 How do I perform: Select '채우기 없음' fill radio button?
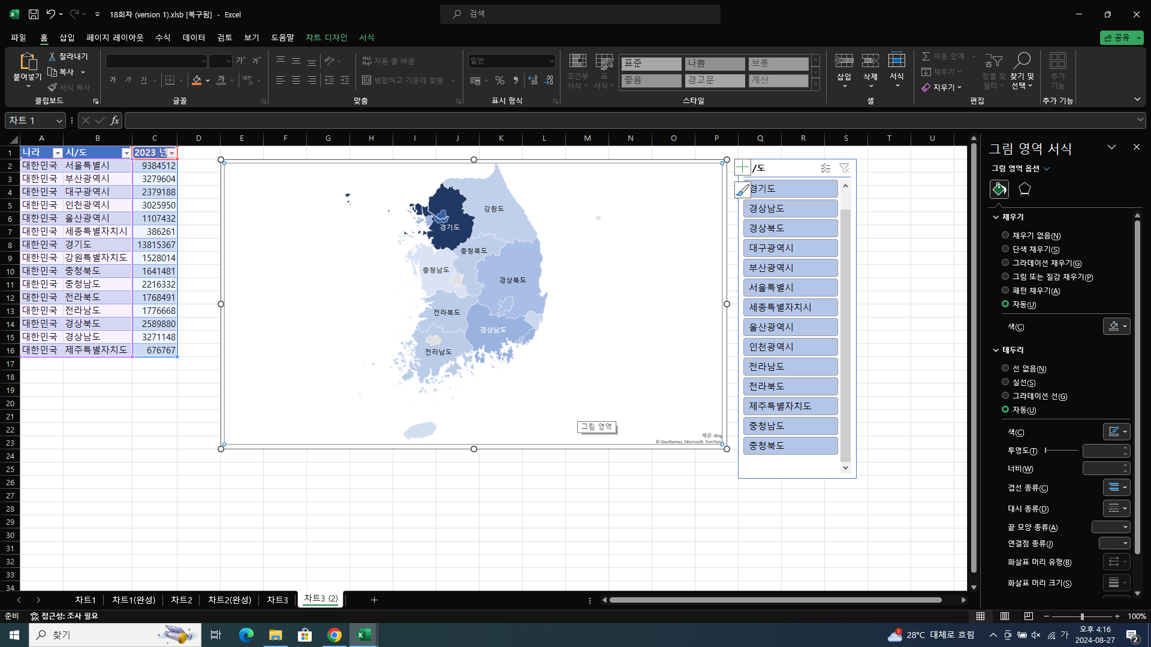point(1005,235)
